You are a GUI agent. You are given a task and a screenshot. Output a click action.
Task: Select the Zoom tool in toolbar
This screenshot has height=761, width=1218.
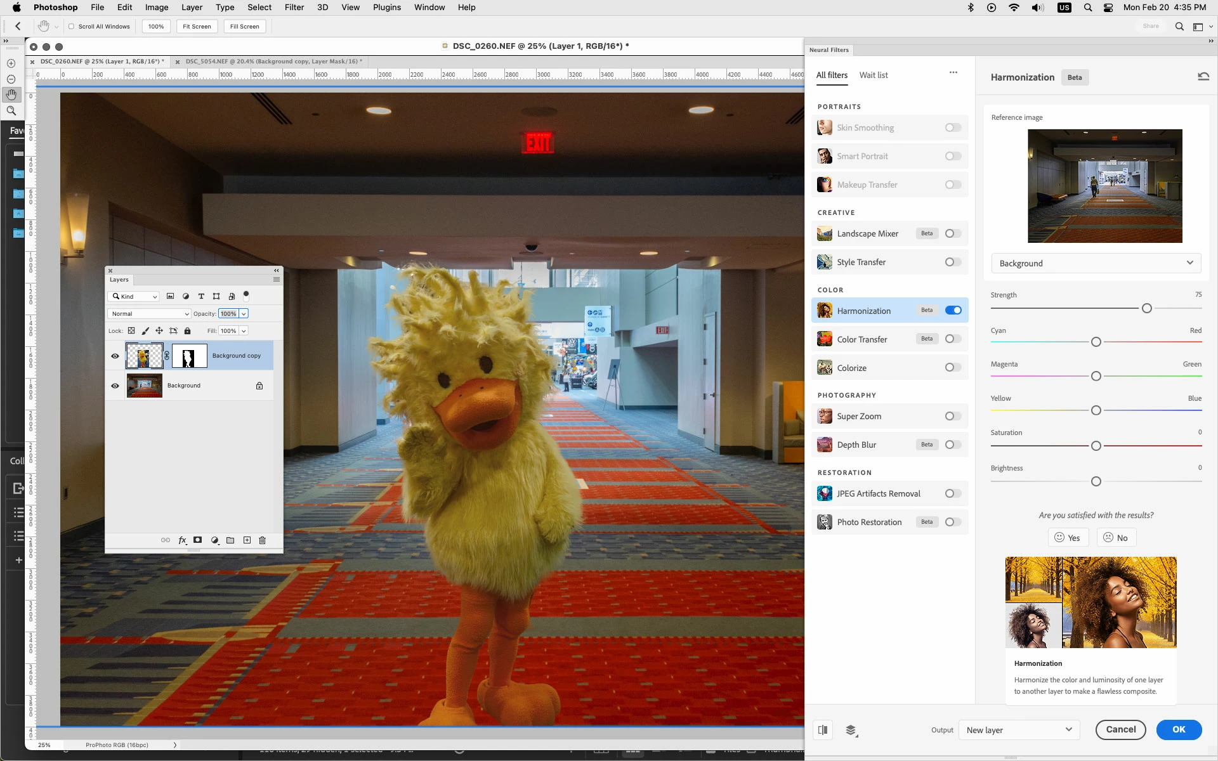point(11,110)
